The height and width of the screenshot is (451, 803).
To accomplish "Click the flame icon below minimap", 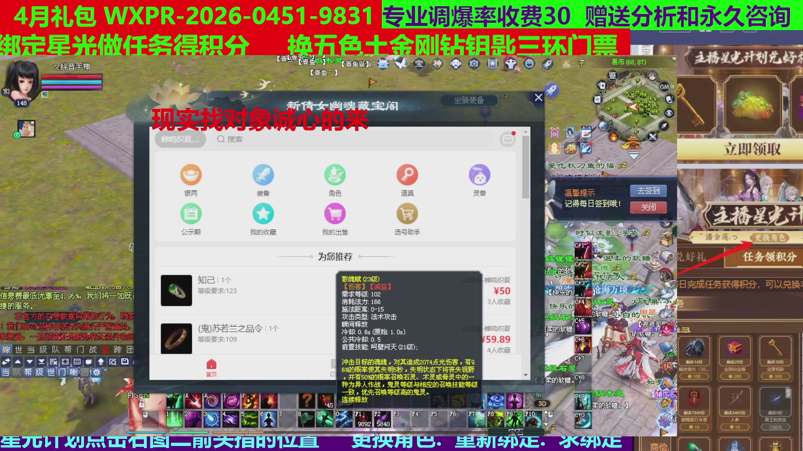I will tap(613, 137).
